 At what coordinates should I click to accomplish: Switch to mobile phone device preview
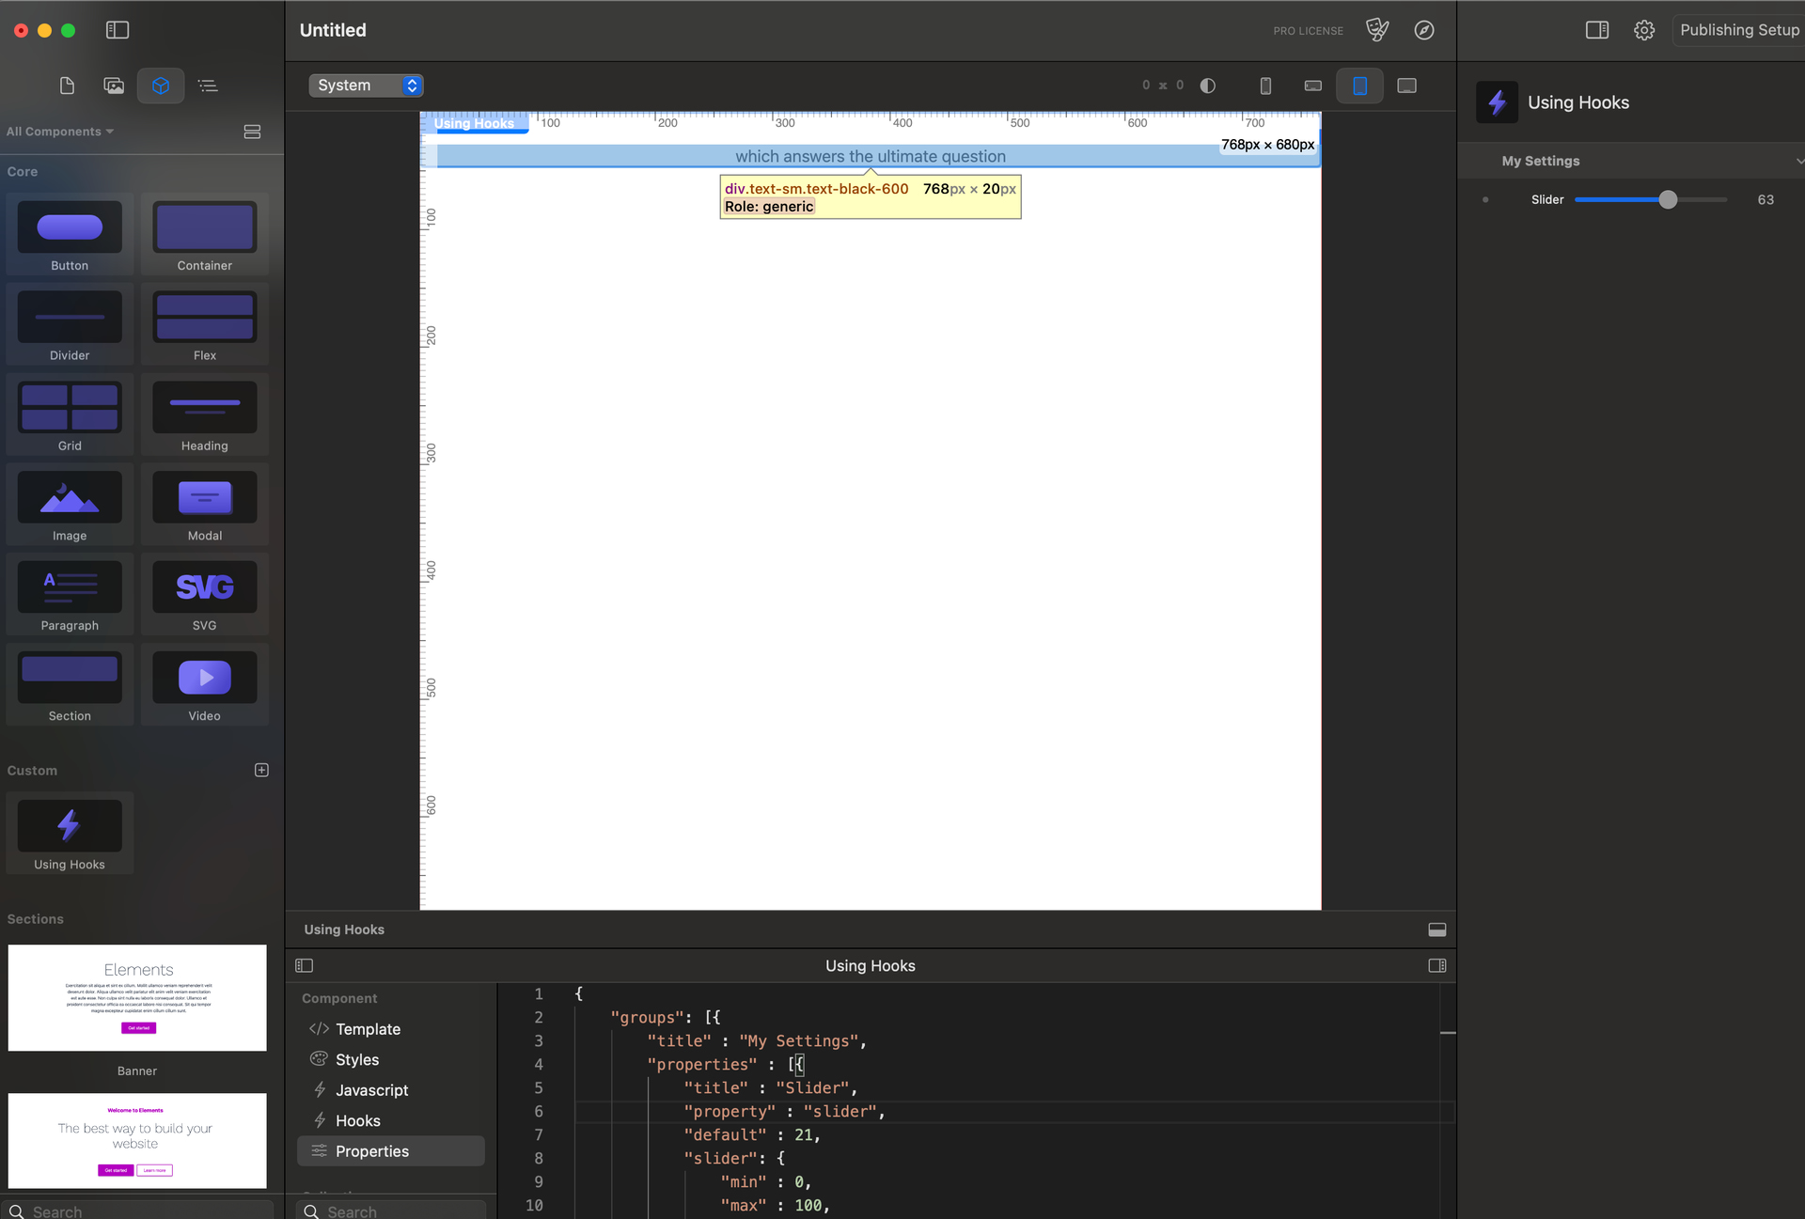tap(1265, 86)
